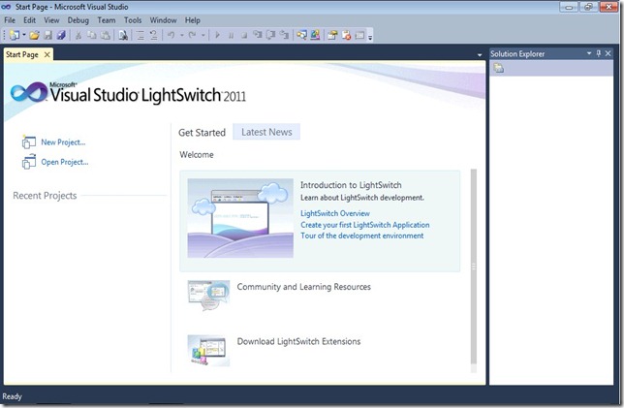Open the Tools menu
Viewport: 624px width, 408px height.
pyautogui.click(x=133, y=19)
